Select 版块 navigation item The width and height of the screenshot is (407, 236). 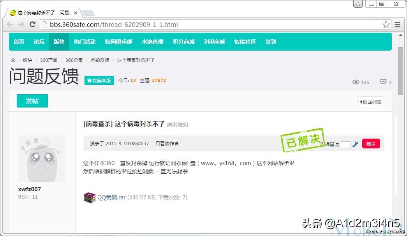59,42
